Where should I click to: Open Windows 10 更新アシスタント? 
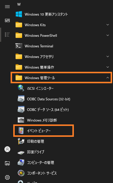pyautogui.click(x=62, y=14)
